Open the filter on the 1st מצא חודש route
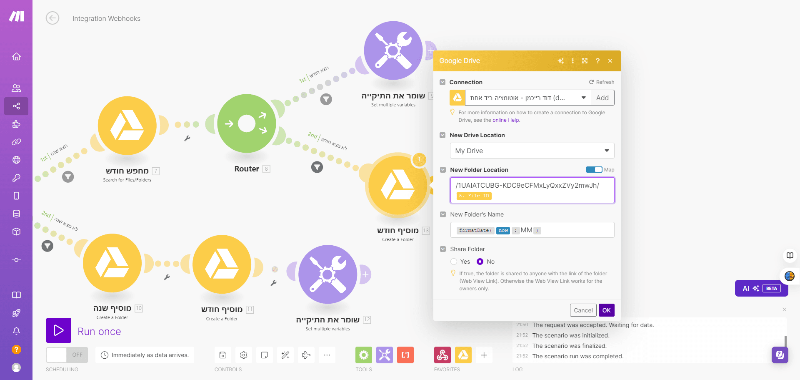The width and height of the screenshot is (800, 380). [326, 99]
